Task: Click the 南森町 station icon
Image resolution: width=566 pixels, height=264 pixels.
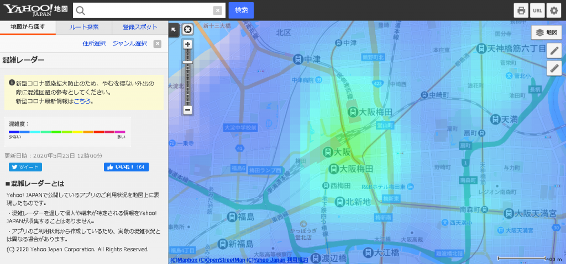Action: coord(485,209)
